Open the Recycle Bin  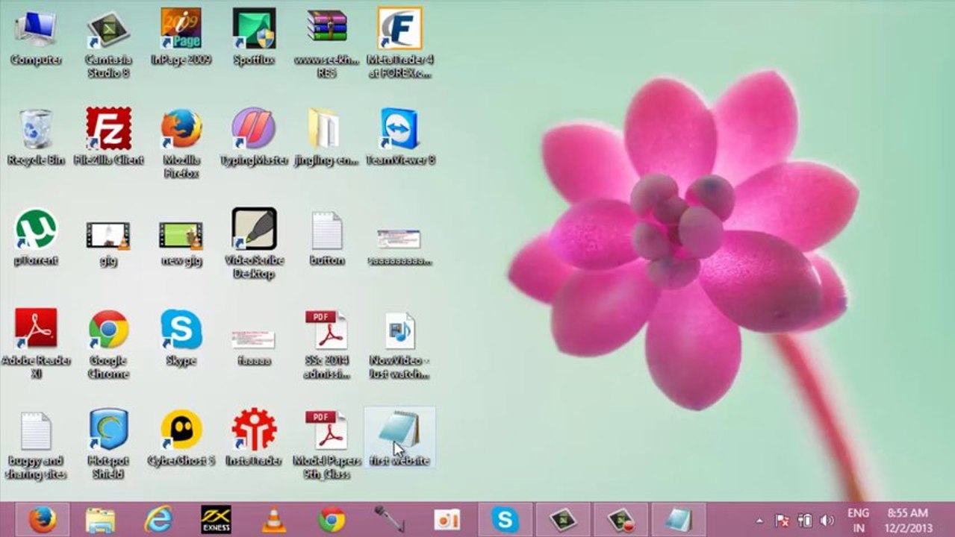35,137
